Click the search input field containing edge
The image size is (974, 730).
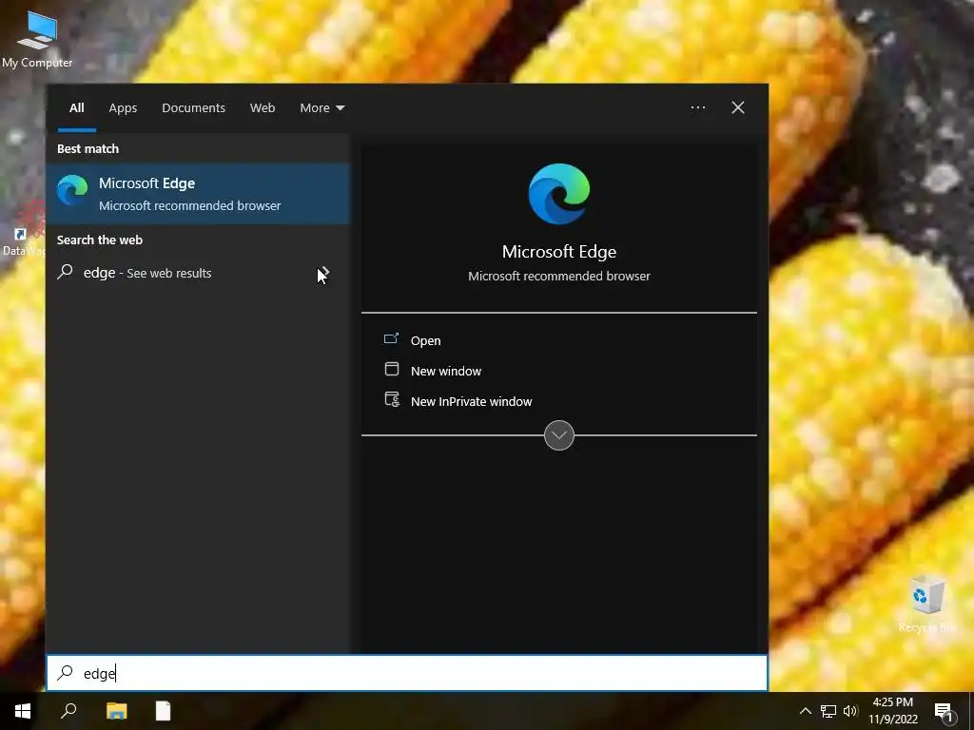407,673
